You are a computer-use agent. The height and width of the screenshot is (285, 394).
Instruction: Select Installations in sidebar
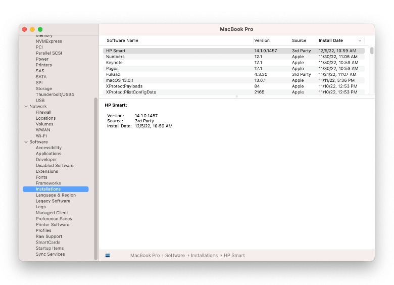[x=56, y=189]
